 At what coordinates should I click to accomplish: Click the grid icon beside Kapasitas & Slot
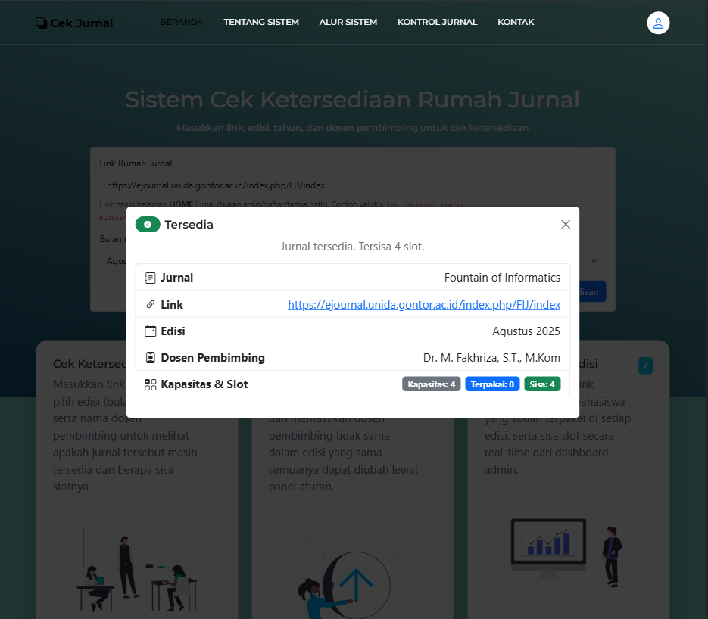151,384
